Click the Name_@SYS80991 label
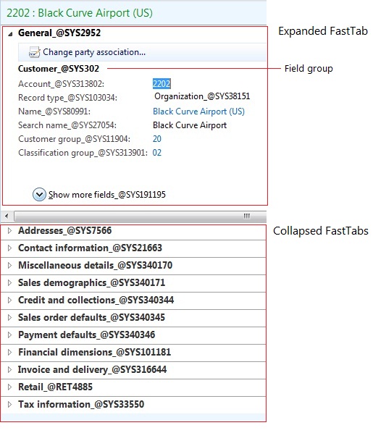373x433 pixels. pyautogui.click(x=54, y=112)
